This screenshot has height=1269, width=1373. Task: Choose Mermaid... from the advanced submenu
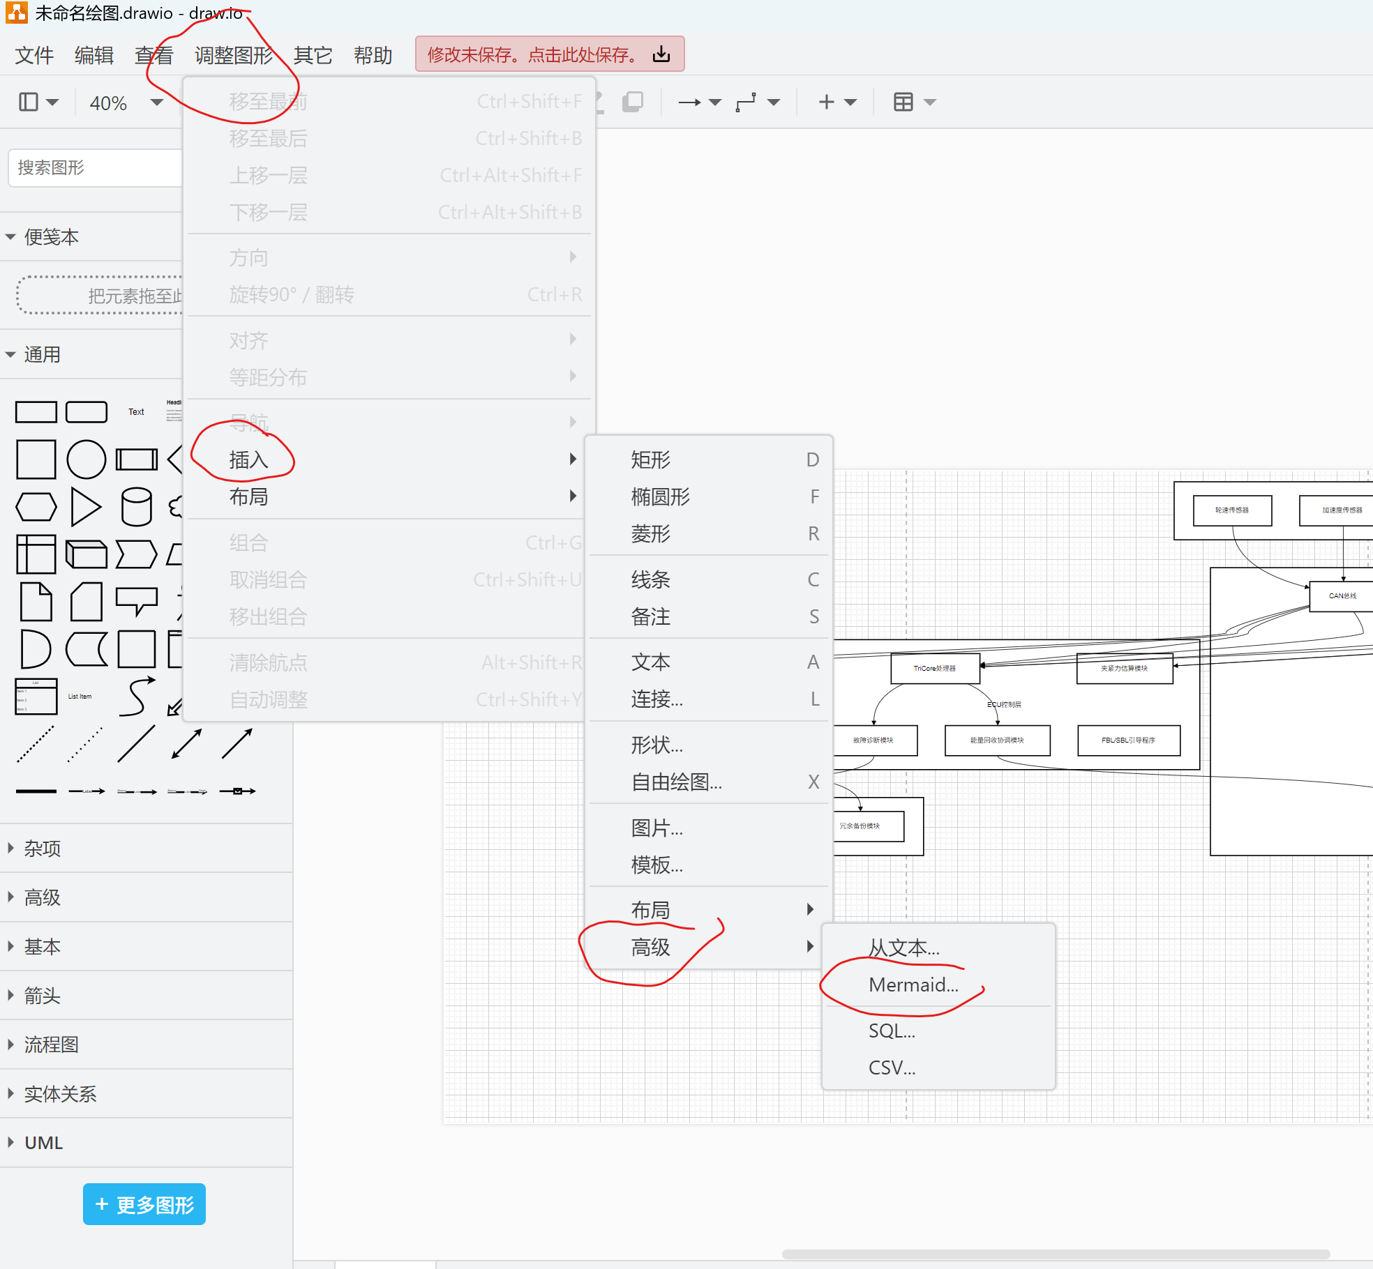click(x=913, y=985)
